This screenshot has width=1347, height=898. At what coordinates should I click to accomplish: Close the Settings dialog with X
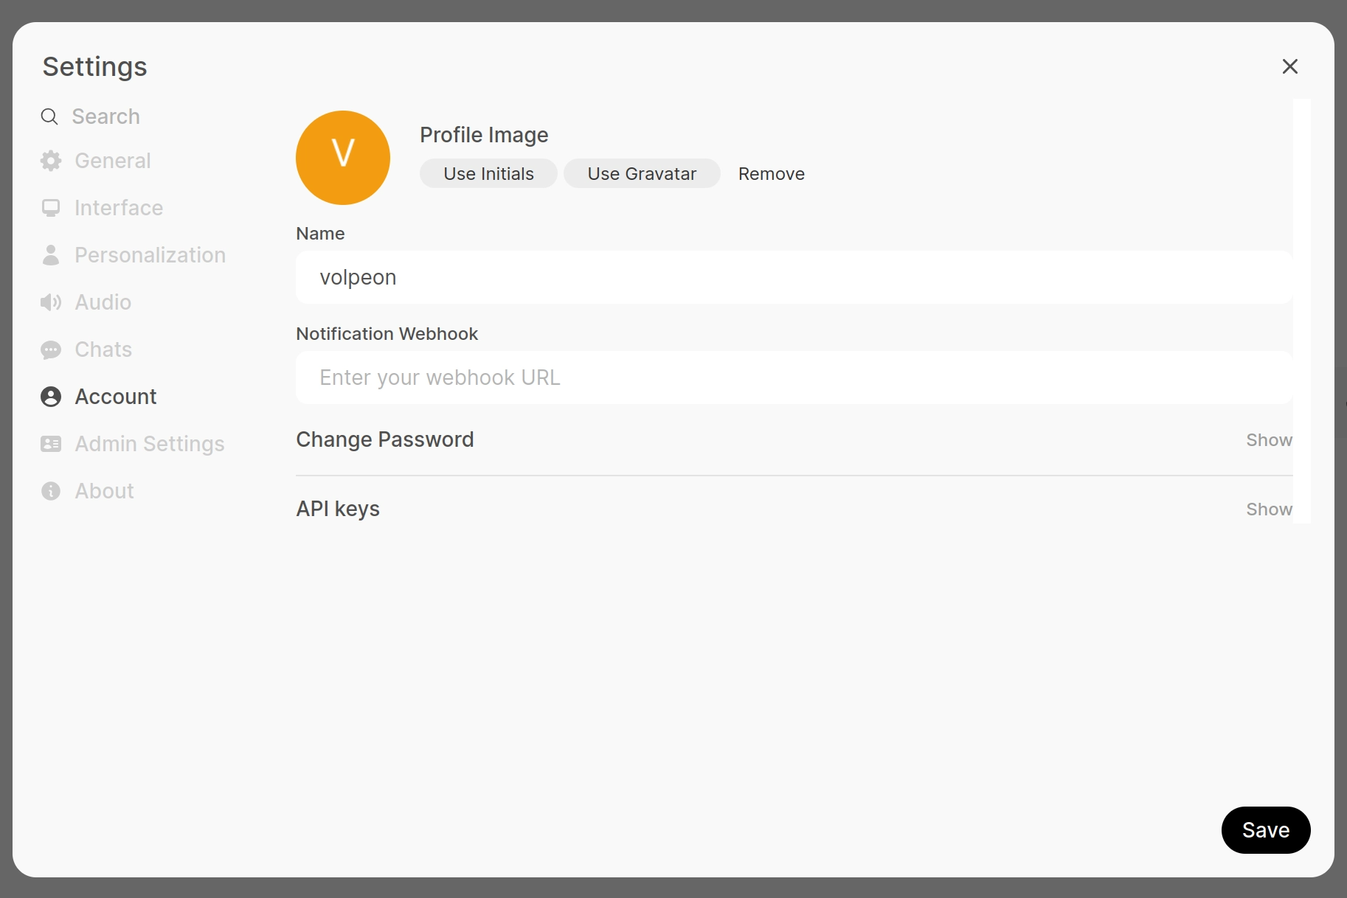(x=1290, y=66)
